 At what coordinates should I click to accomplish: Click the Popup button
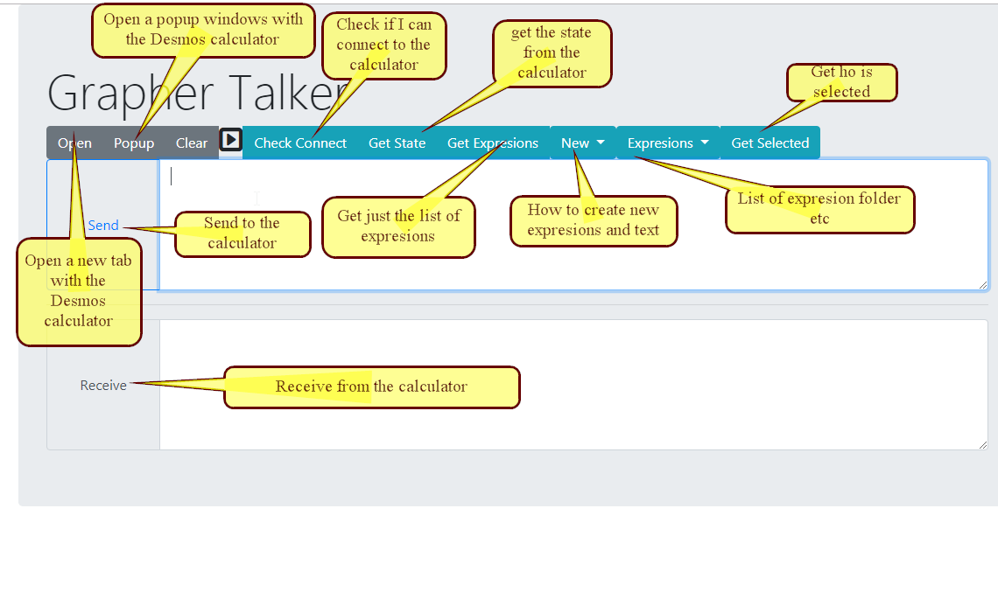click(134, 143)
